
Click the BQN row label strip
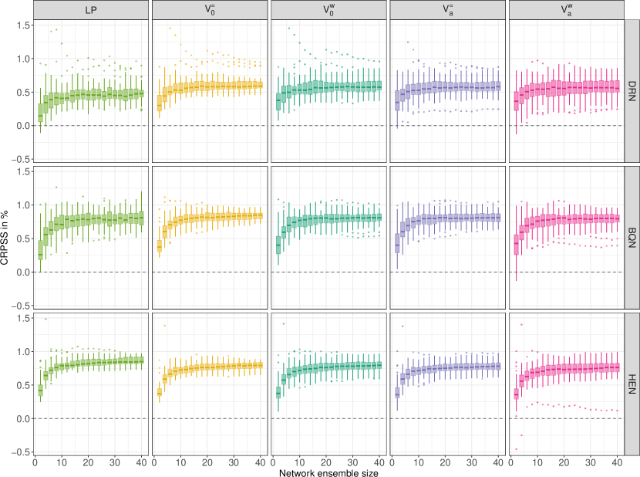(x=632, y=238)
